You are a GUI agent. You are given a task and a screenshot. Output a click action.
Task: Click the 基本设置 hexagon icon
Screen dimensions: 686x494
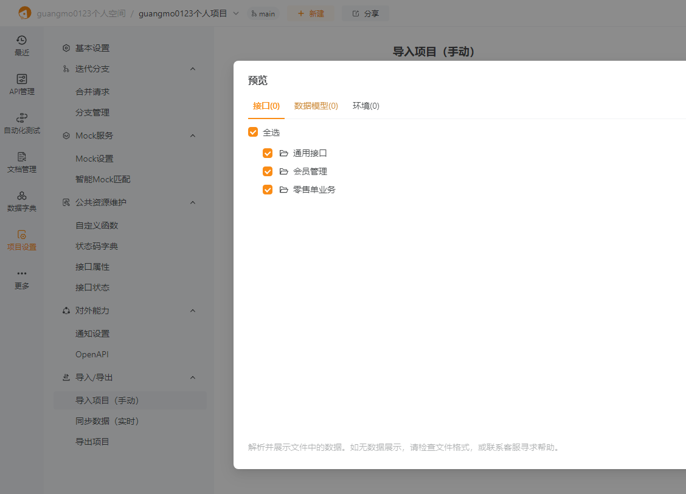click(66, 48)
